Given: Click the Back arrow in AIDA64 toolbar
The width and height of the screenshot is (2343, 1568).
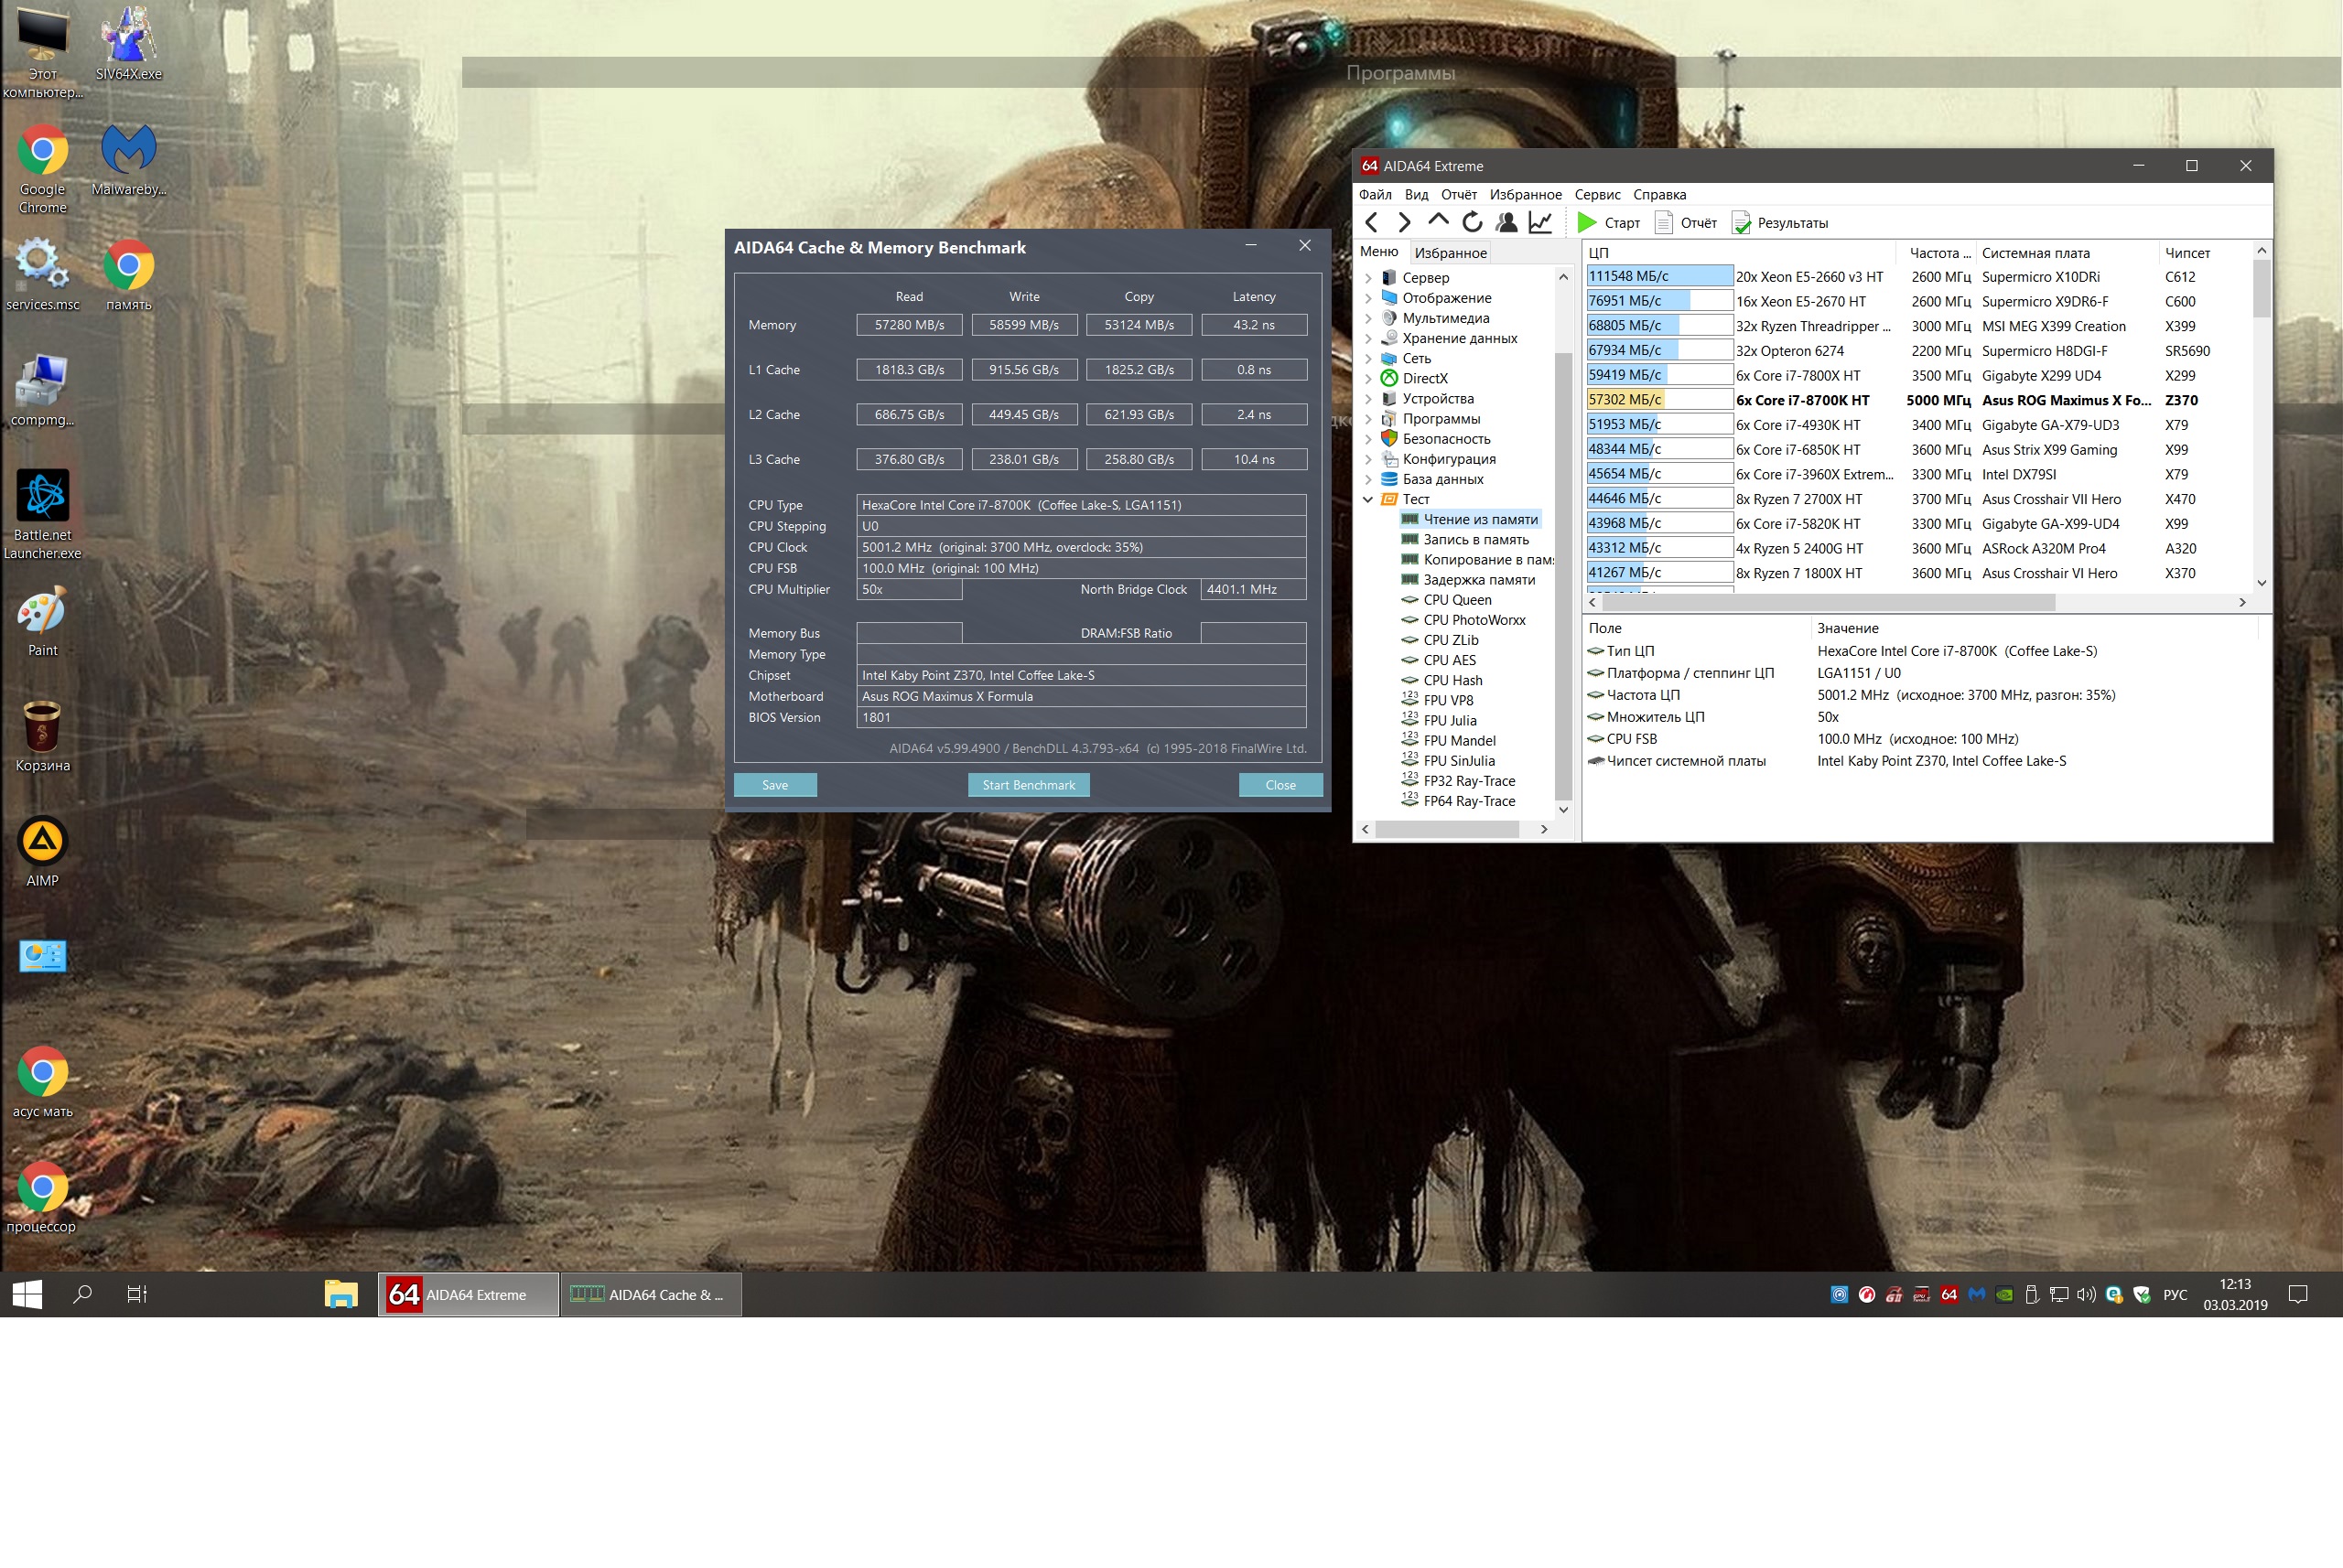Looking at the screenshot, I should [x=1373, y=223].
